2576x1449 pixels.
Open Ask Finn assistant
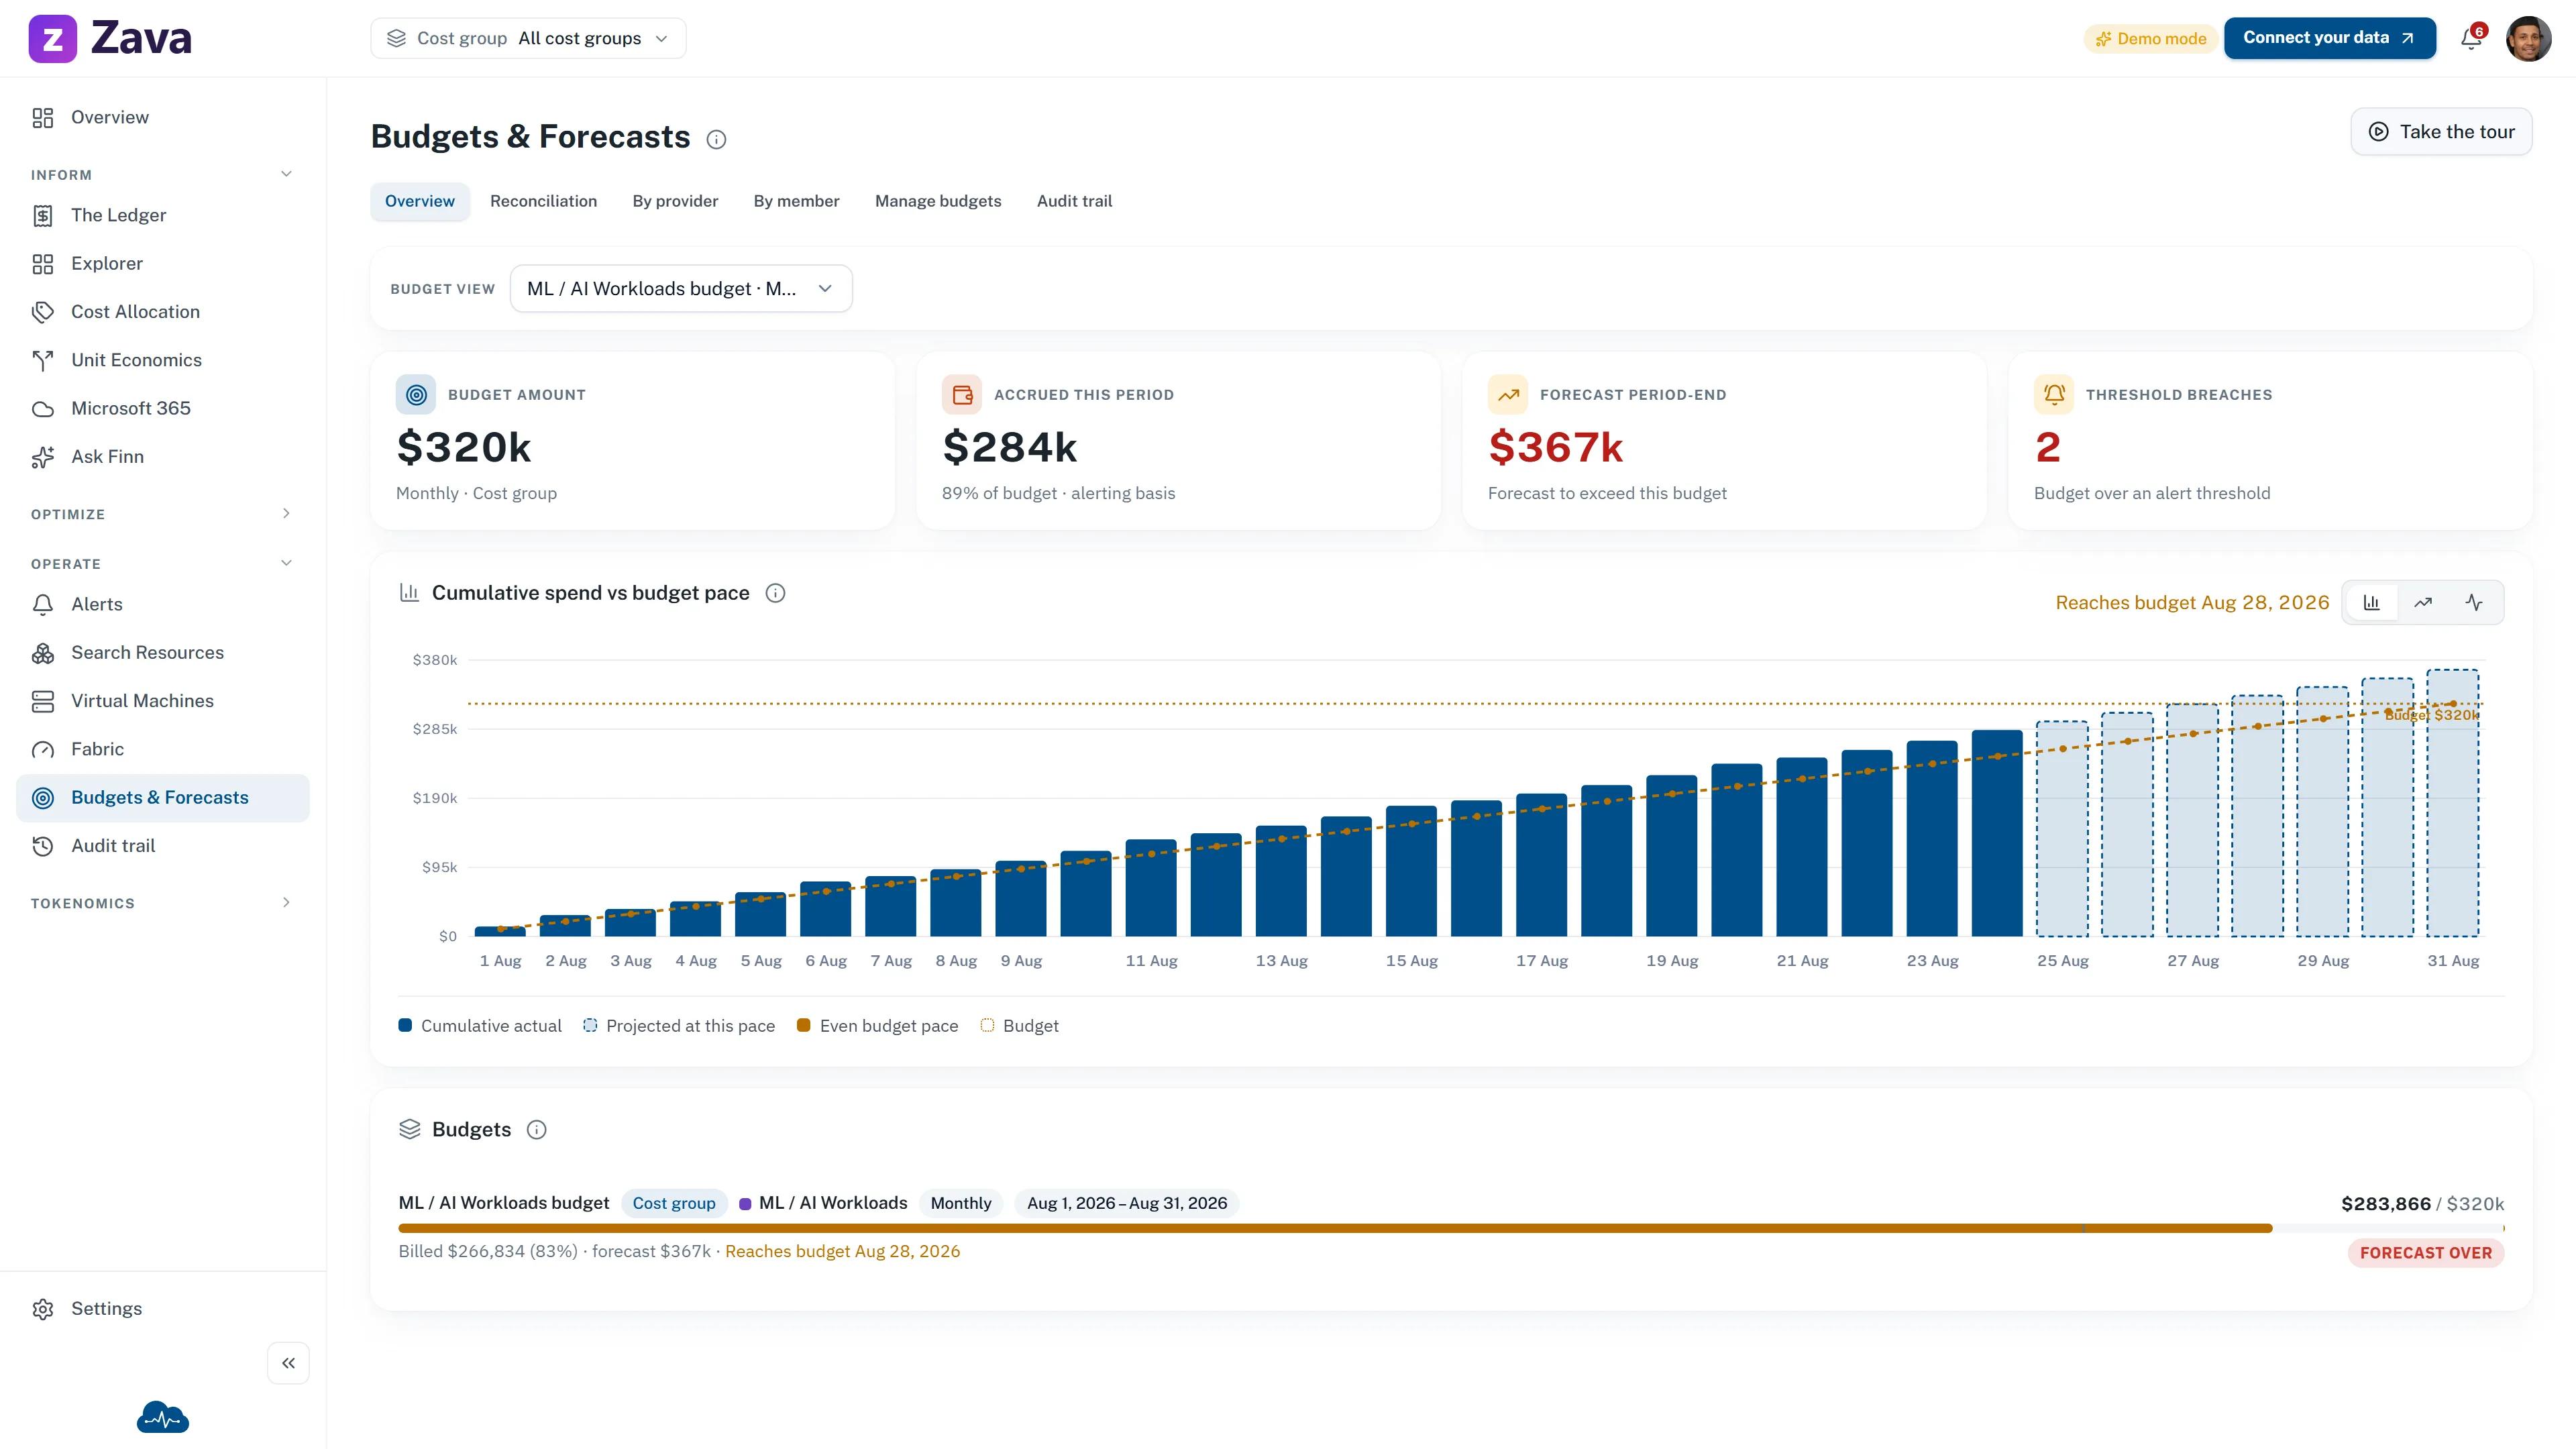(163, 456)
